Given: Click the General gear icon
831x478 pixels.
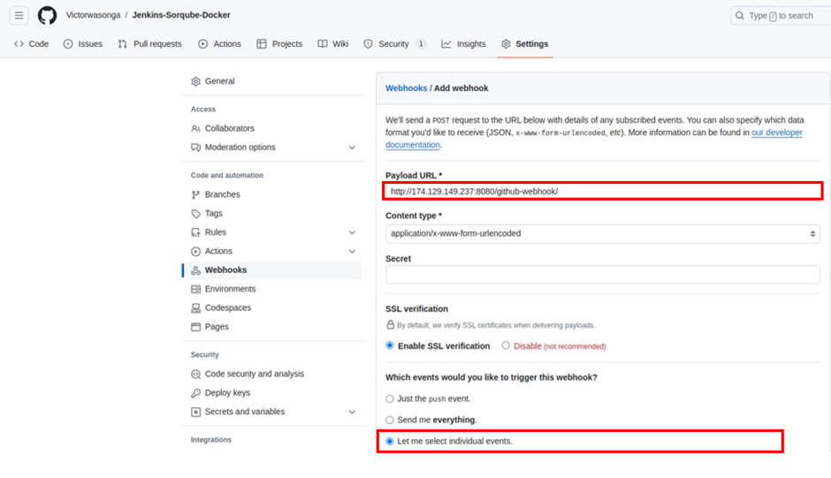Looking at the screenshot, I should click(x=195, y=81).
